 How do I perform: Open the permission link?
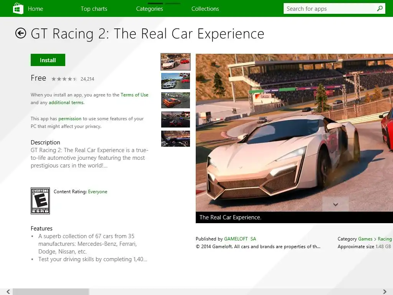tap(70, 119)
